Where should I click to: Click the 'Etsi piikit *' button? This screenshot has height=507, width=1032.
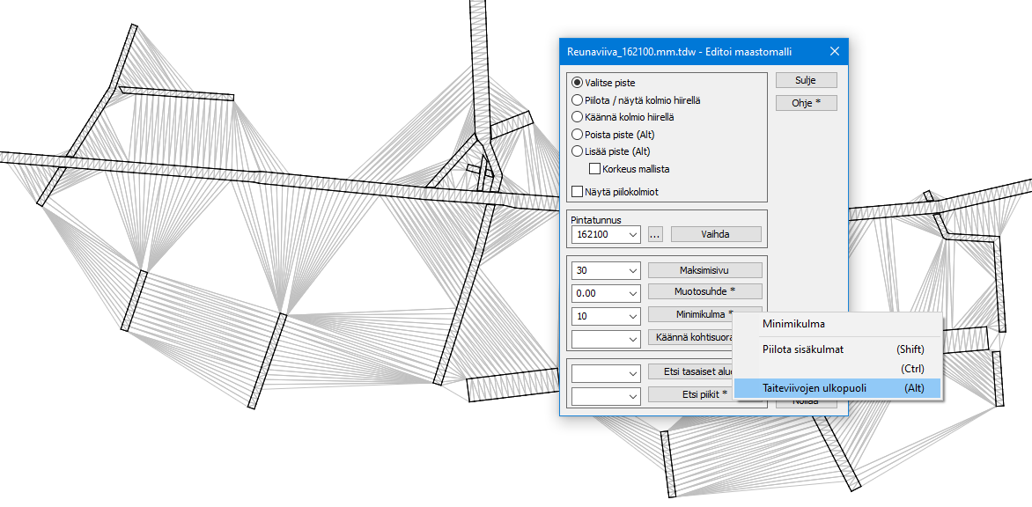pyautogui.click(x=690, y=394)
